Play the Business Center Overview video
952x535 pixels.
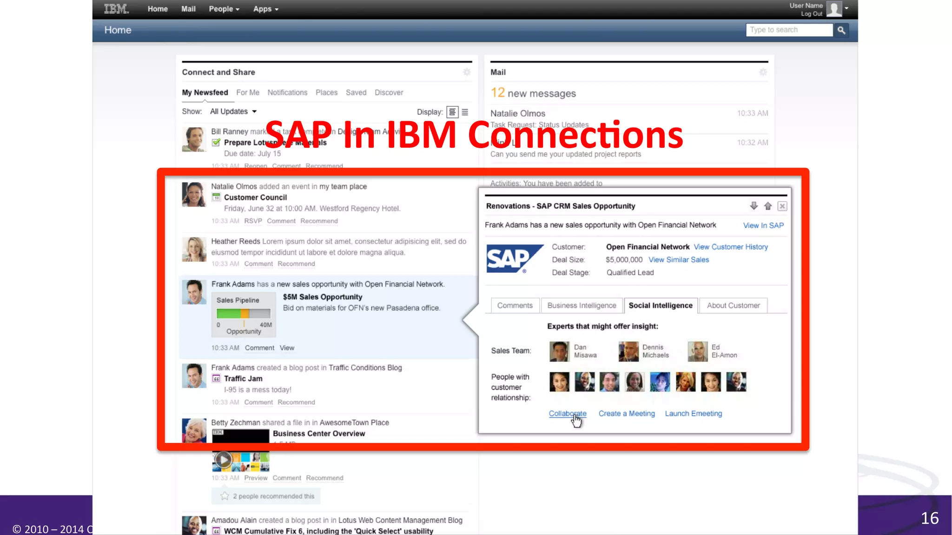[x=223, y=460]
